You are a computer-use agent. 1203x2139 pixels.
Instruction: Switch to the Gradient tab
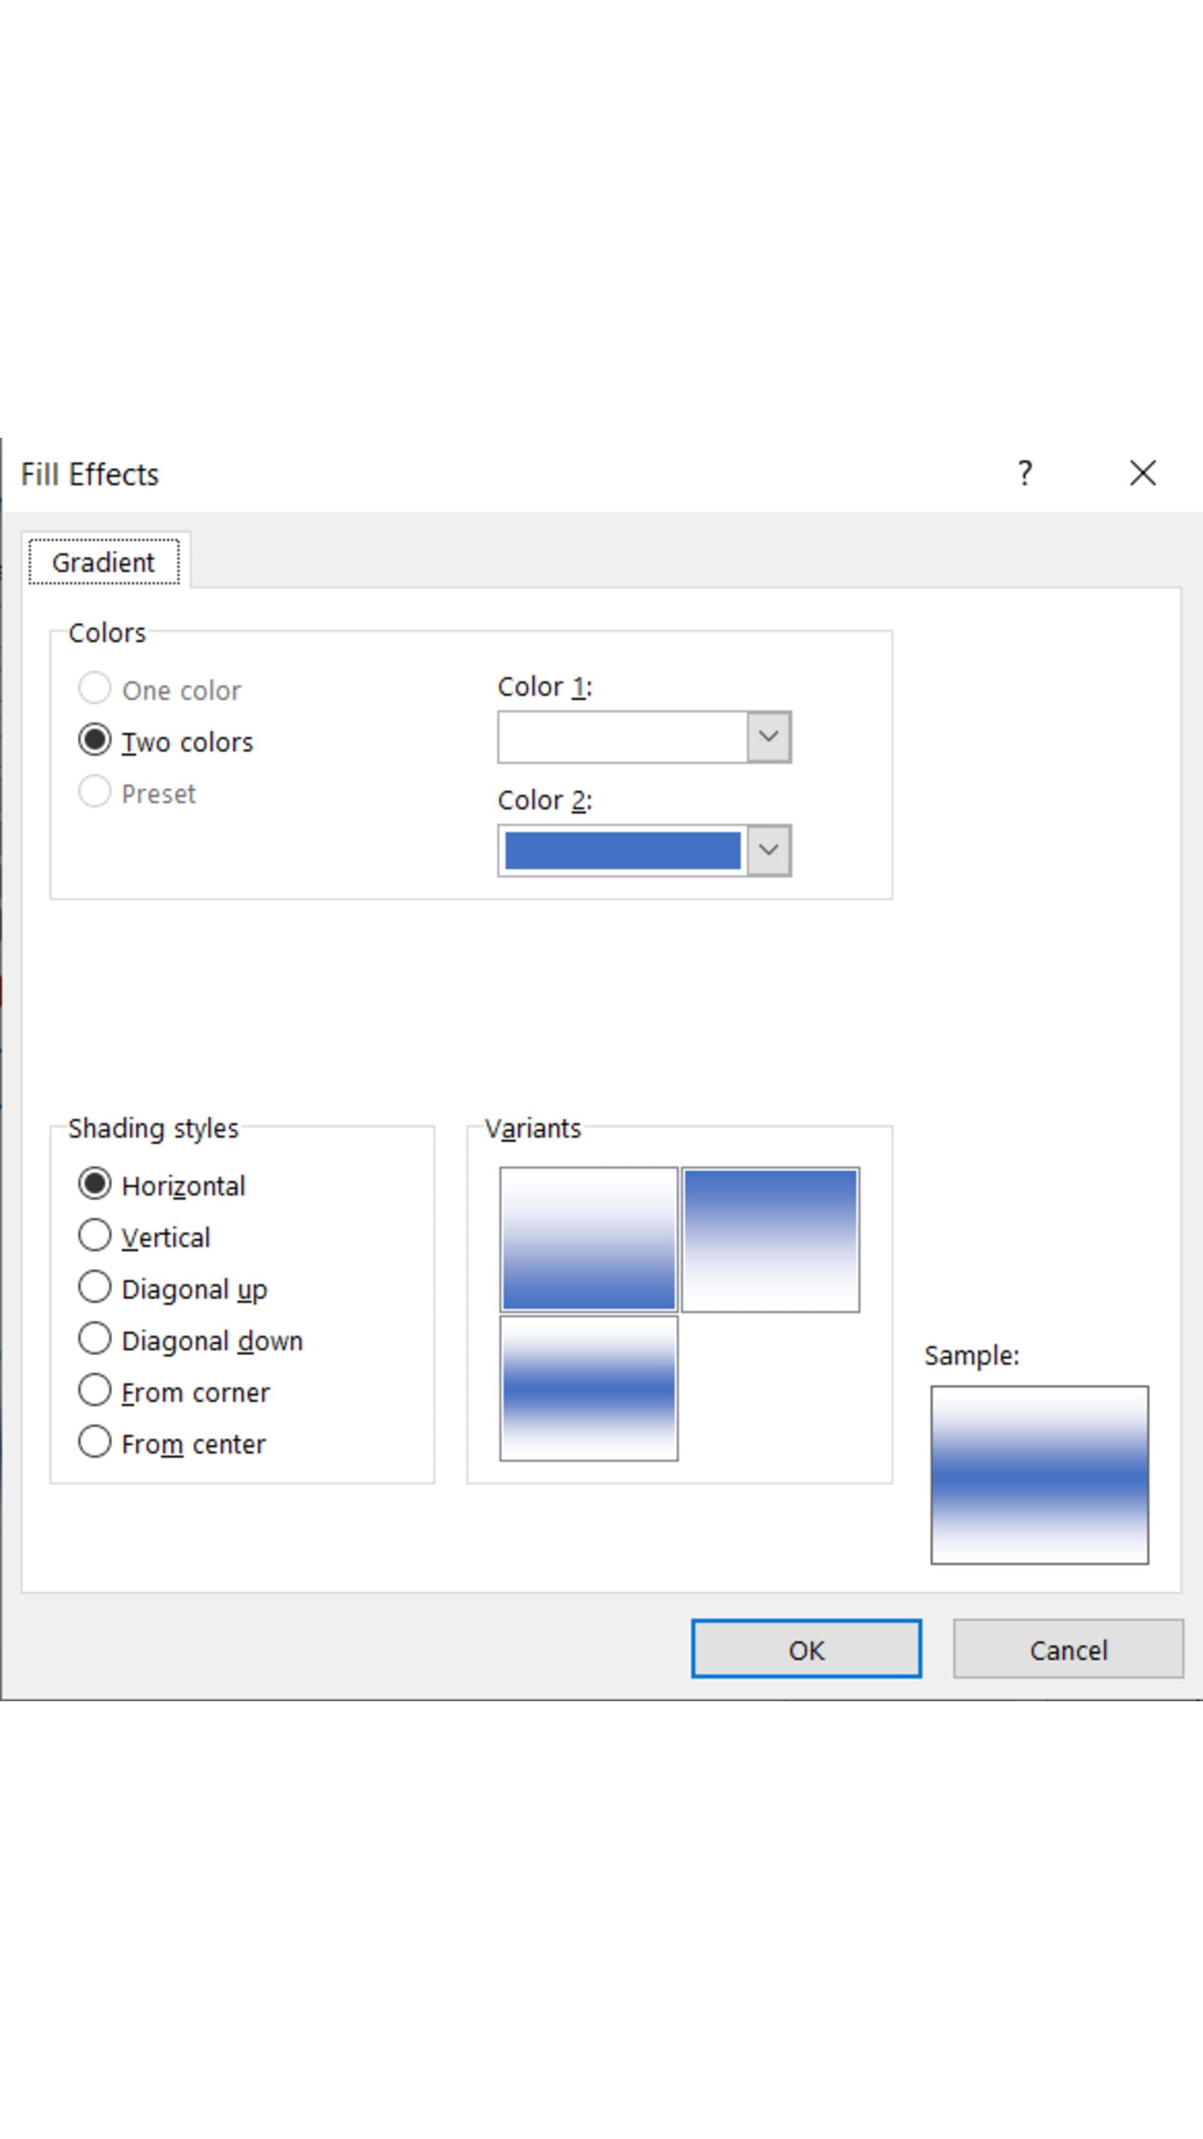click(104, 562)
